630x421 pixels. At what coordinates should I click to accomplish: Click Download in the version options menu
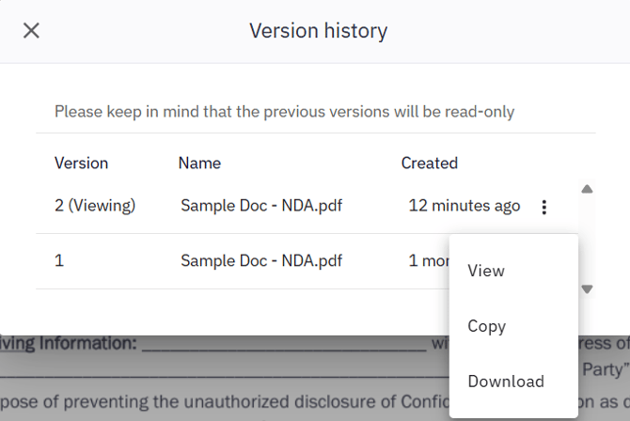(x=506, y=382)
